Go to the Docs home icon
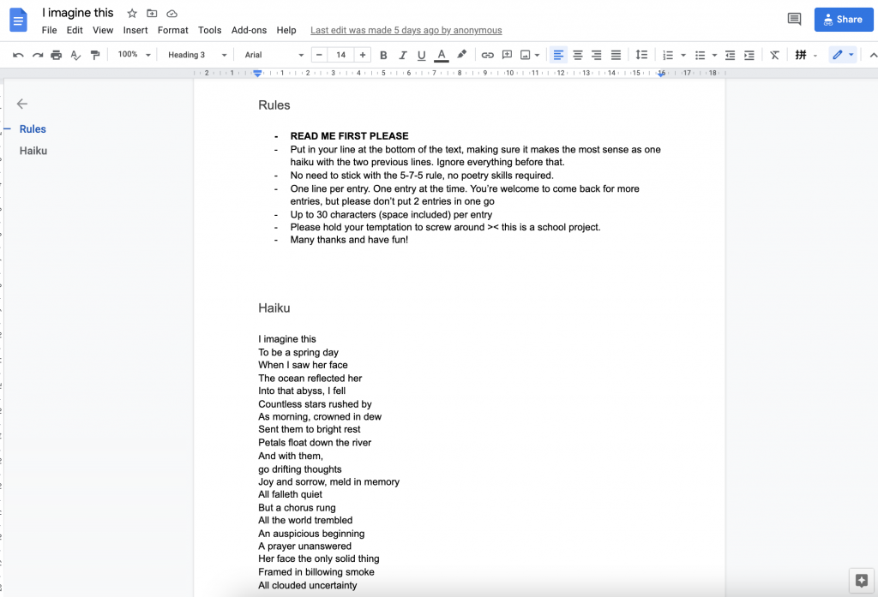 [x=19, y=21]
